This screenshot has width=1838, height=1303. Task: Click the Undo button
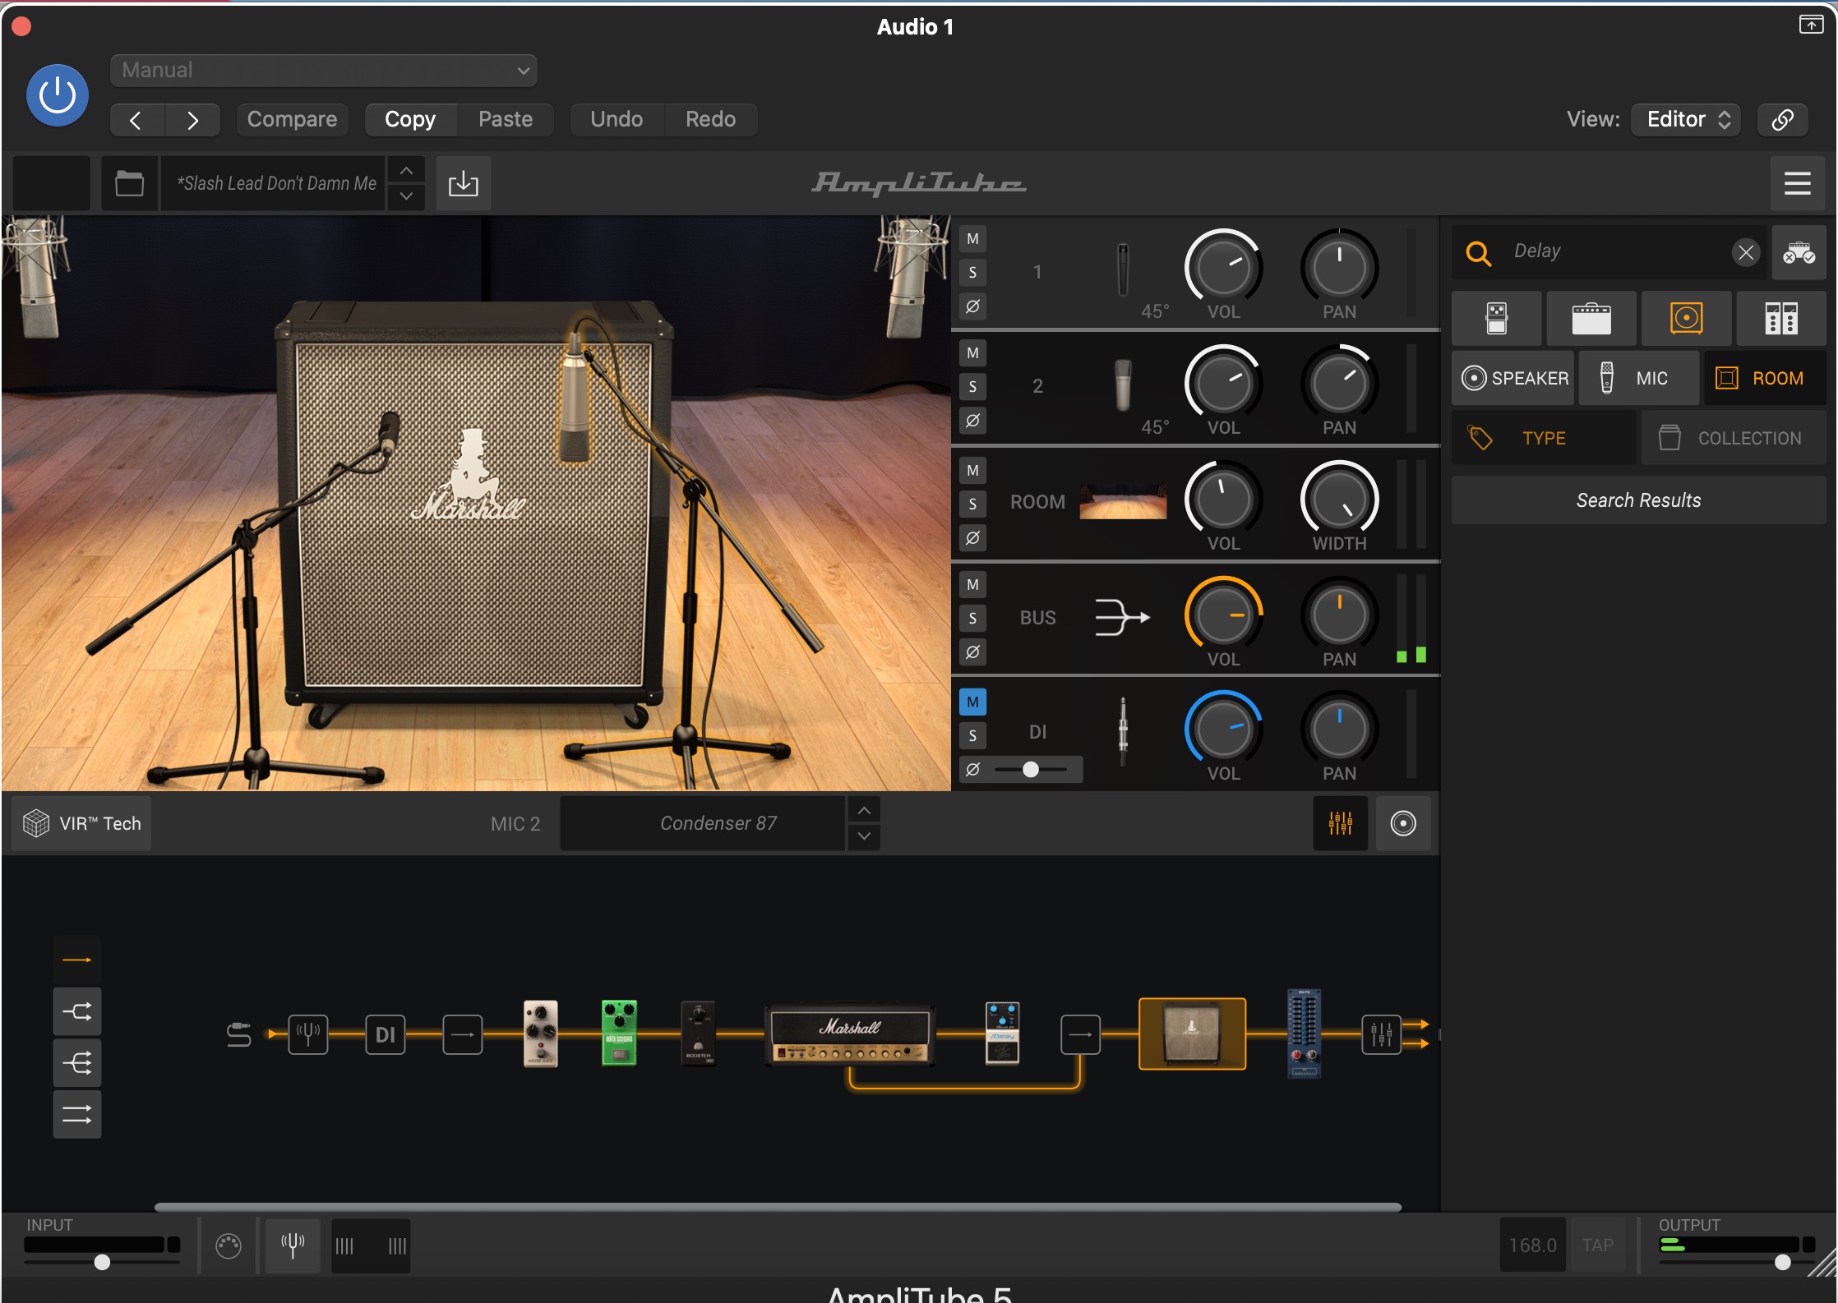coord(617,120)
